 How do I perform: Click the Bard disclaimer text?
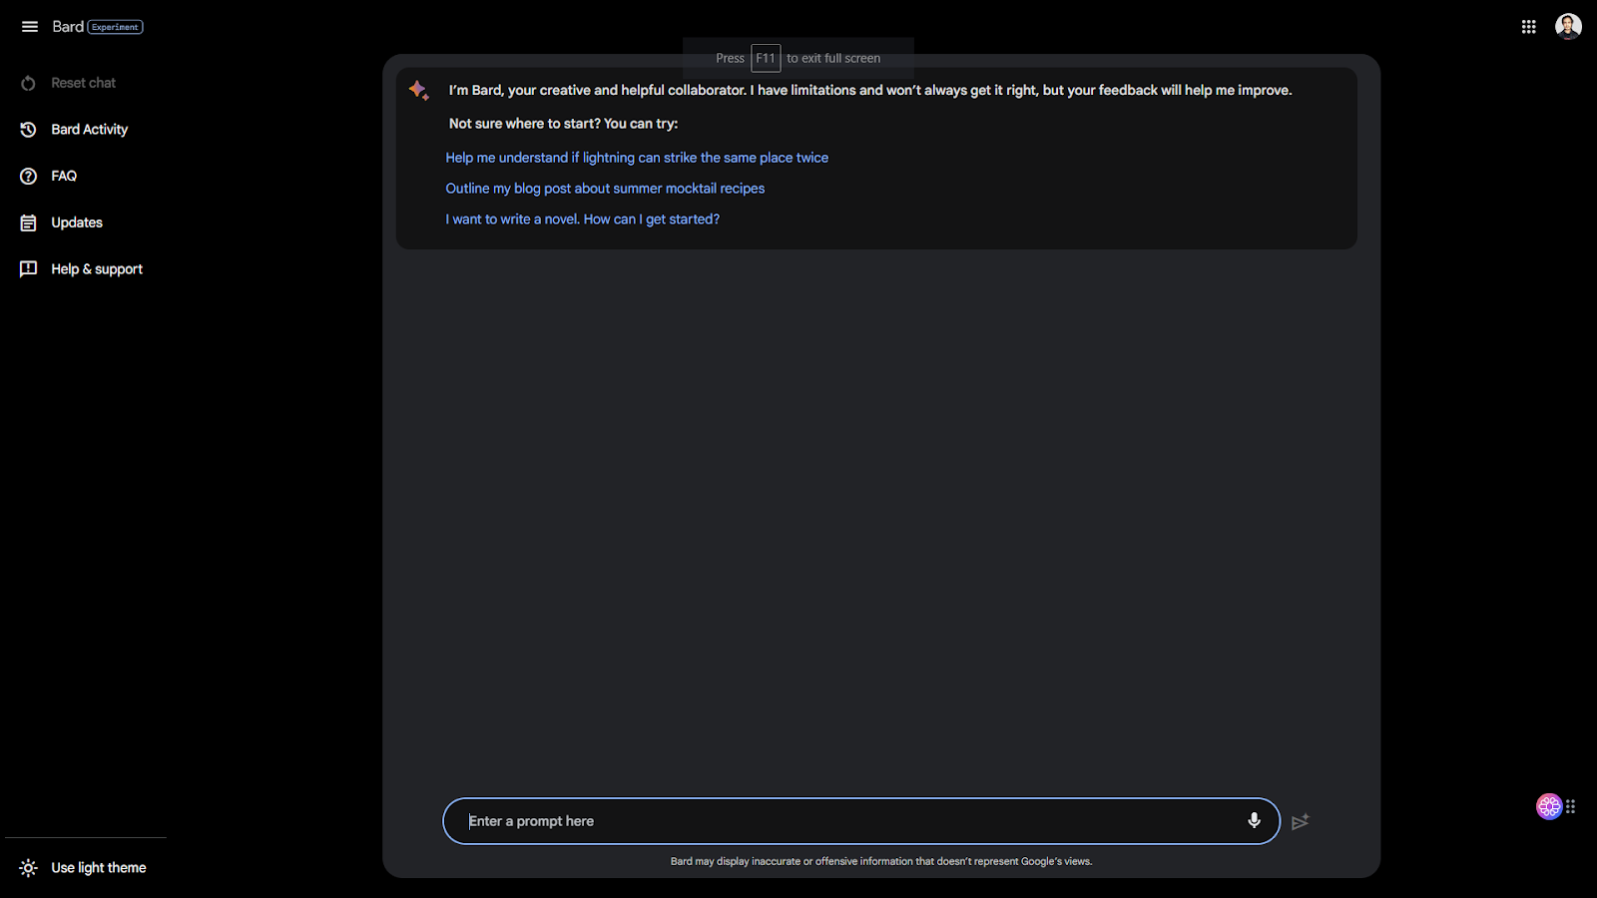pyautogui.click(x=881, y=861)
